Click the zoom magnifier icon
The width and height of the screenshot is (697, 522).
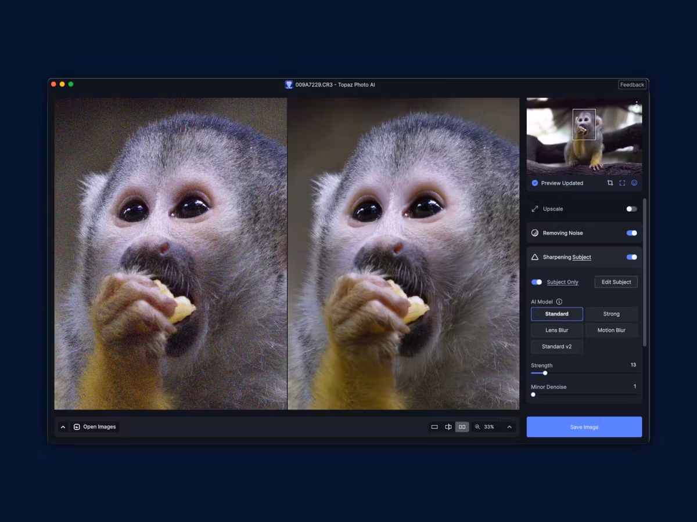477,427
